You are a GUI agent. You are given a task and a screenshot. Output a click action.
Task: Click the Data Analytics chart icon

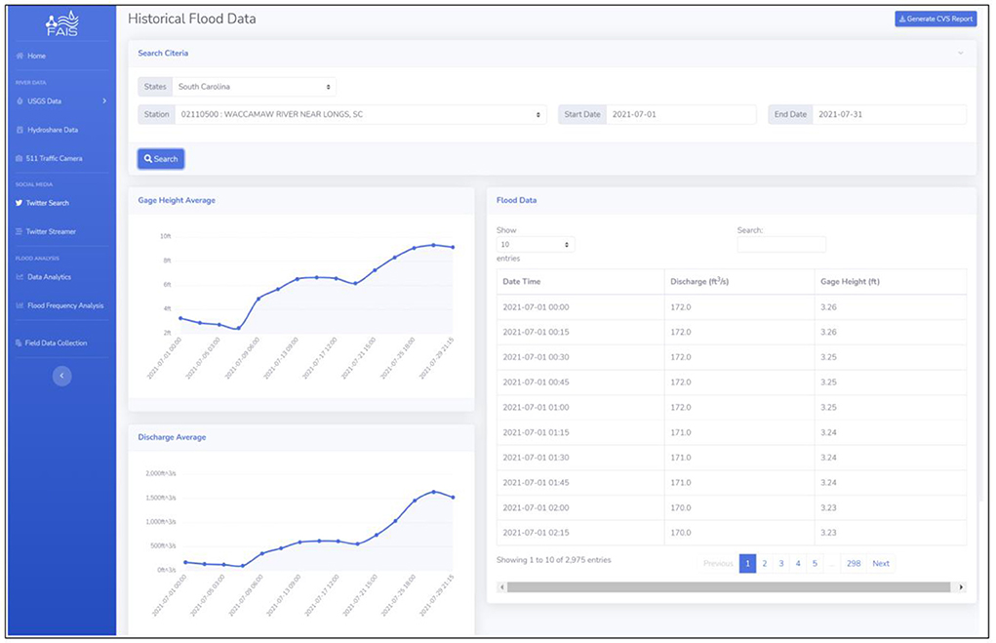tap(20, 277)
